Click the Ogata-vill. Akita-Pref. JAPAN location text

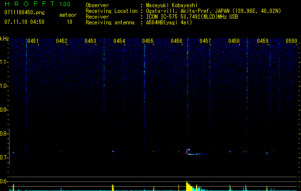pos(213,11)
